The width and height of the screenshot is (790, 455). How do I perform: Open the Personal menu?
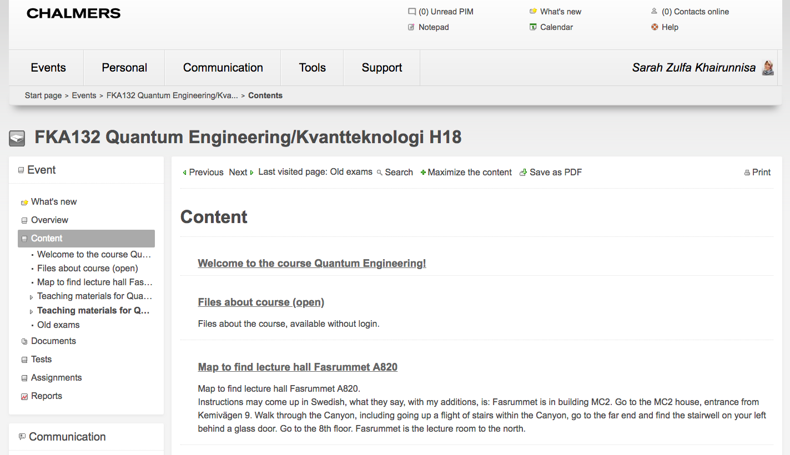pos(124,68)
